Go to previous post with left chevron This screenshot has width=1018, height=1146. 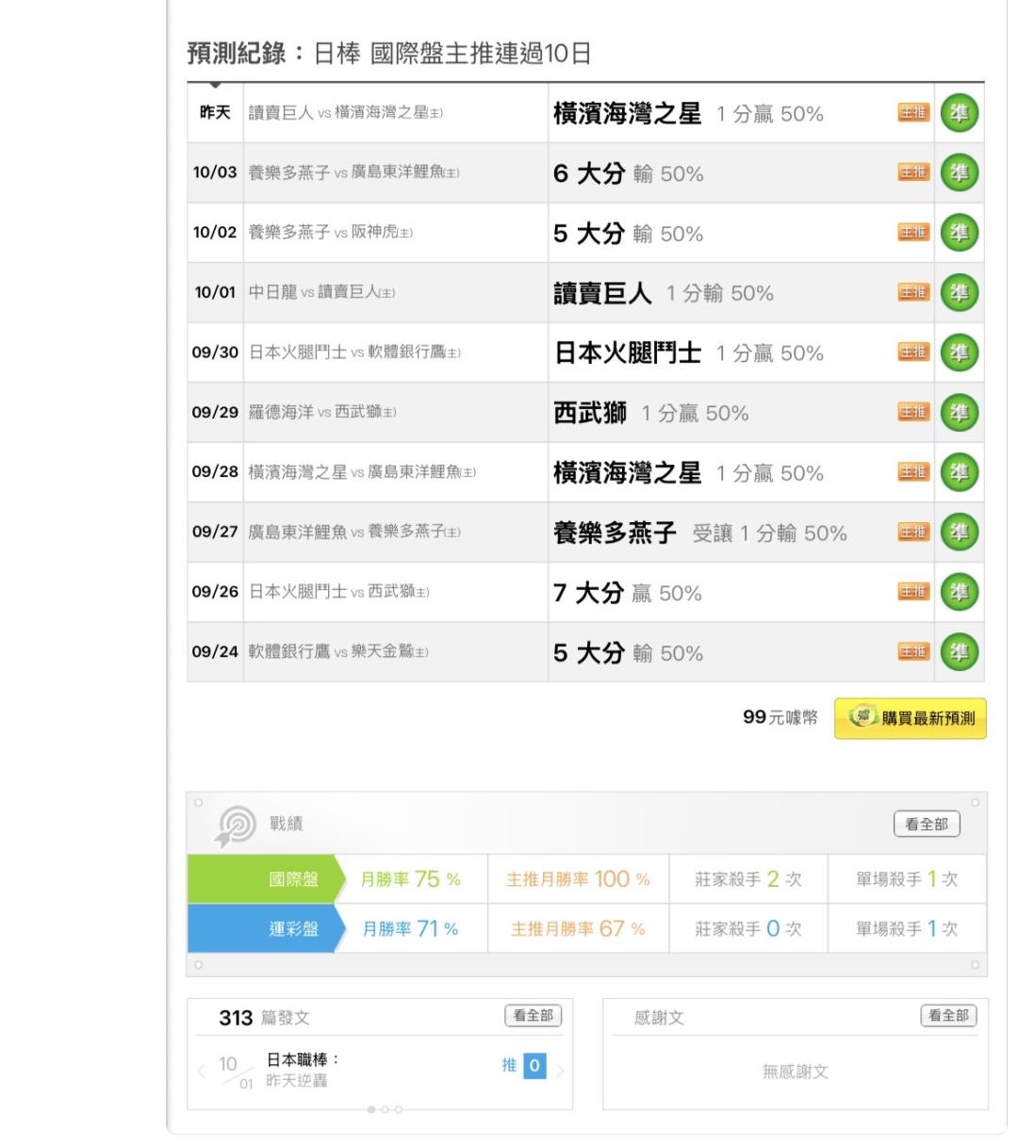tap(201, 1071)
